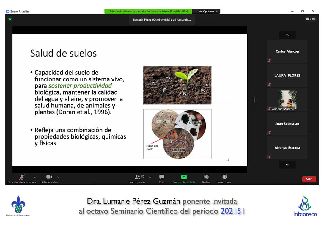Stop camera using Detener video
324x226 pixels.
(x=49, y=177)
